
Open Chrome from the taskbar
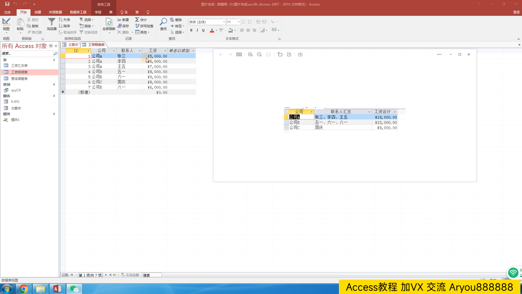coord(24,289)
